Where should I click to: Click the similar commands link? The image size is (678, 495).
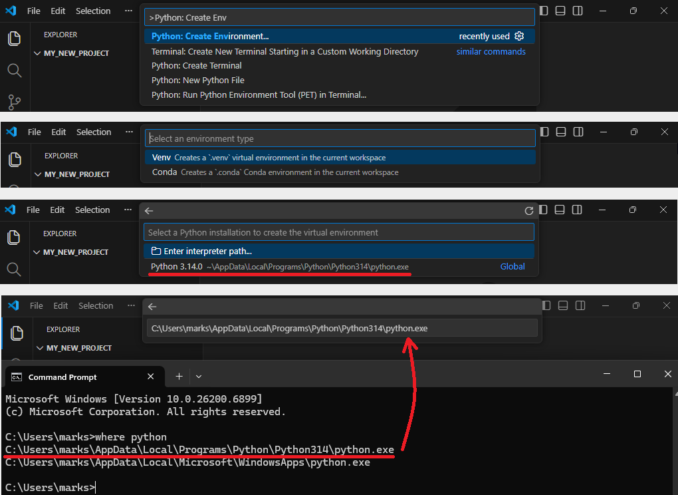tap(491, 51)
